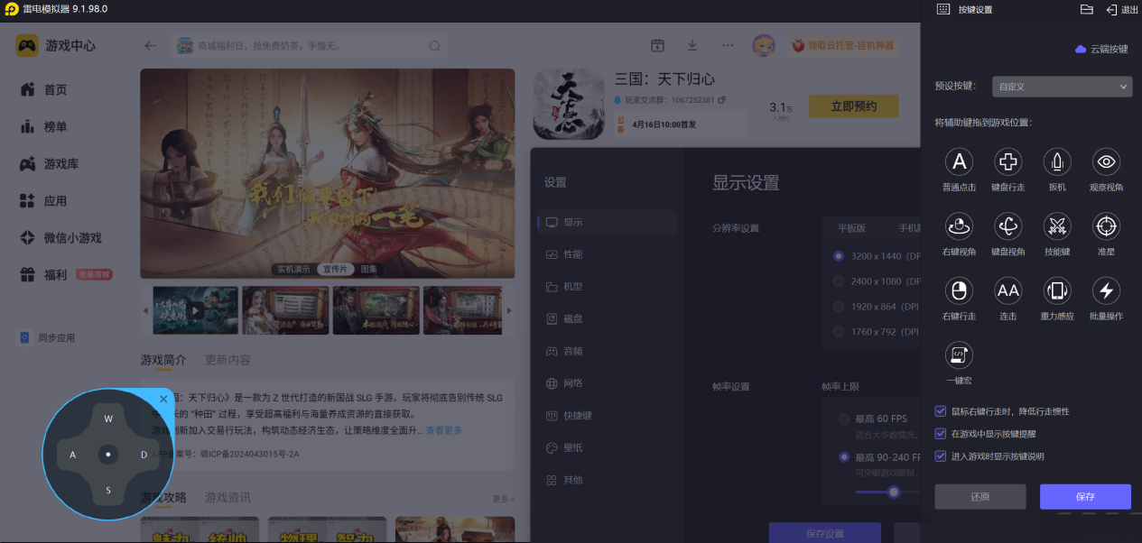
Task: Select the 准星 crosshair icon
Action: (x=1106, y=225)
